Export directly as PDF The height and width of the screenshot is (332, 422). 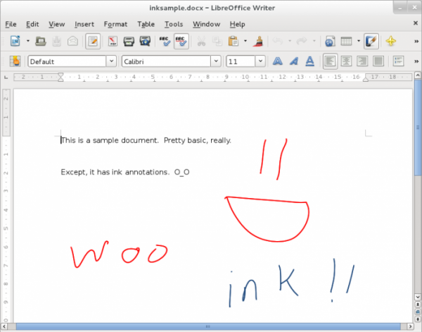click(x=113, y=42)
